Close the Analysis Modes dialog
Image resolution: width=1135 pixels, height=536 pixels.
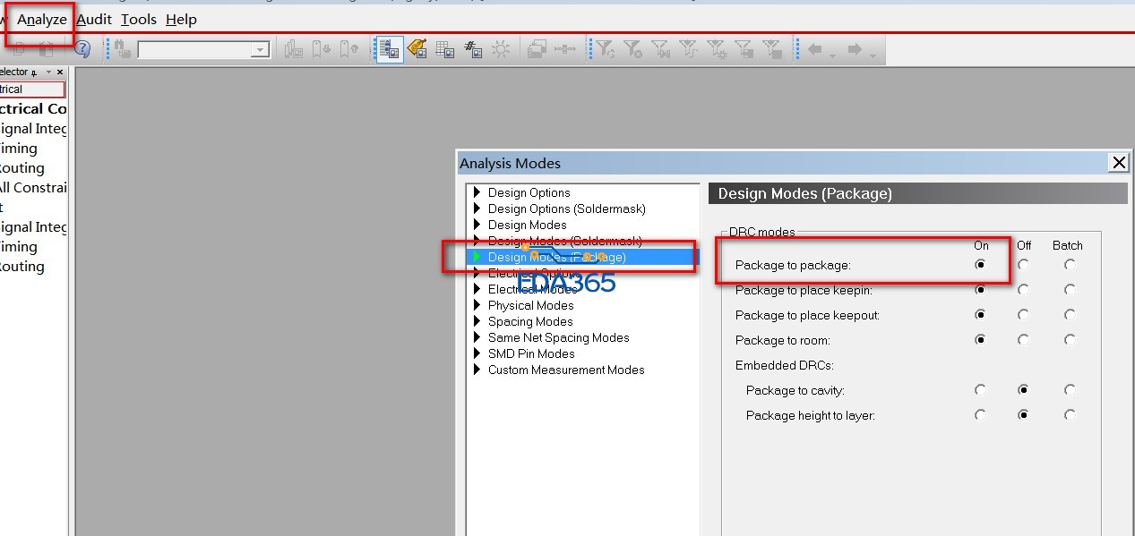point(1118,163)
